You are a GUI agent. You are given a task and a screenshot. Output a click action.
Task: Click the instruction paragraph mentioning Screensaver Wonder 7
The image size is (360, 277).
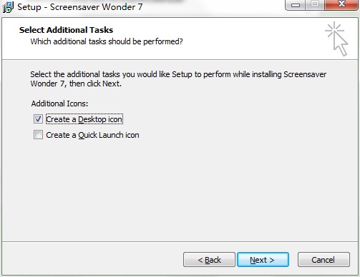click(178, 79)
